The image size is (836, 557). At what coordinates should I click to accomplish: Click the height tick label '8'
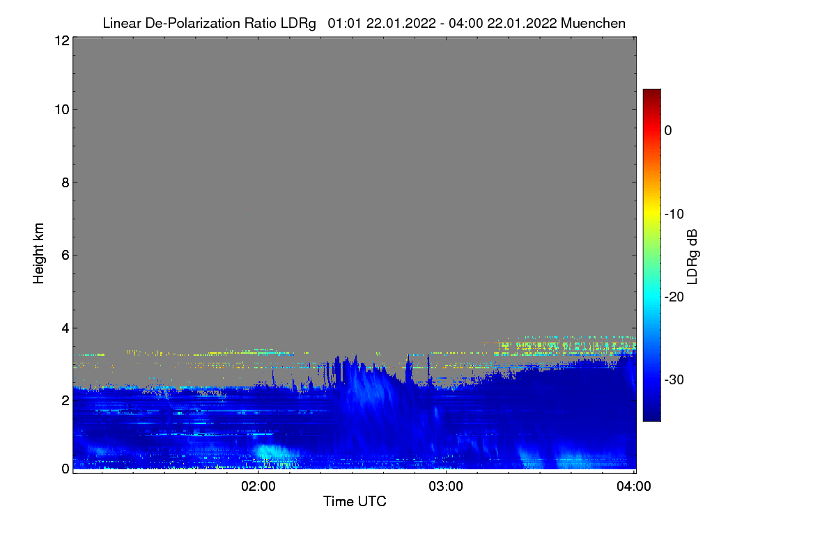point(64,182)
